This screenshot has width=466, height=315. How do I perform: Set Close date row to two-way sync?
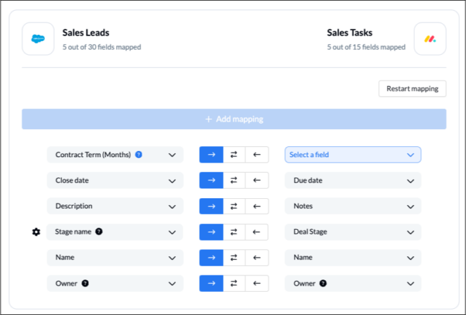pos(234,180)
